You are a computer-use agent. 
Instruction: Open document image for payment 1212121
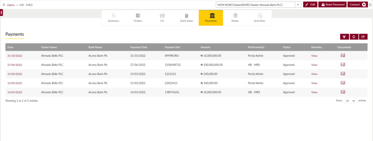click(343, 73)
